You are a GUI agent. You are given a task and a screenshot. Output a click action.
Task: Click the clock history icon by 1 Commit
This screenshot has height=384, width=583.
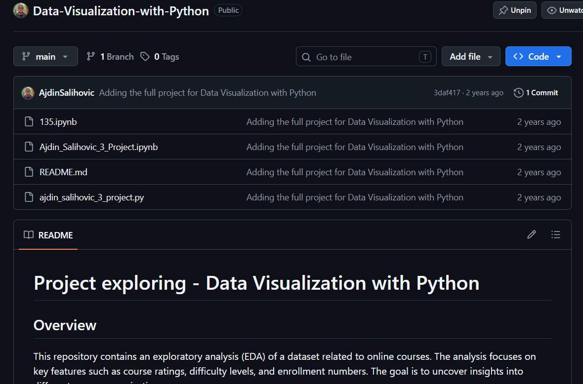pos(519,93)
